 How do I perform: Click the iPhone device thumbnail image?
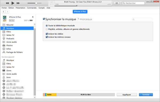pos(5,19)
